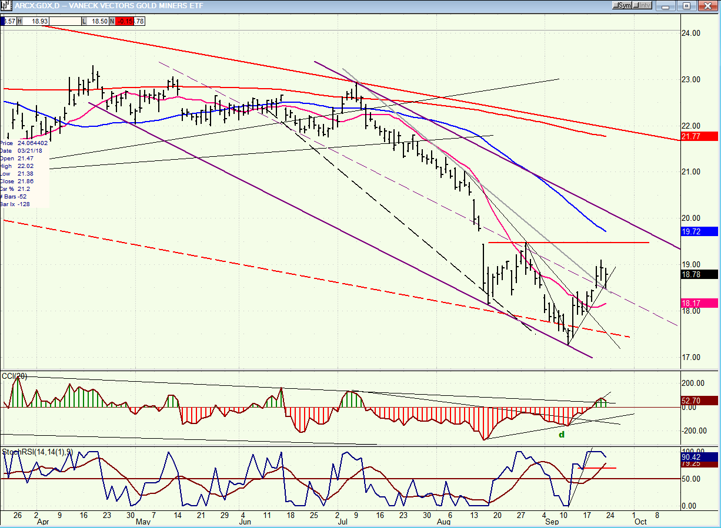
Task: Click the chart window icon in title bar
Action: (8, 6)
